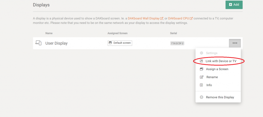Click the info icon beside Info

pyautogui.click(x=201, y=85)
